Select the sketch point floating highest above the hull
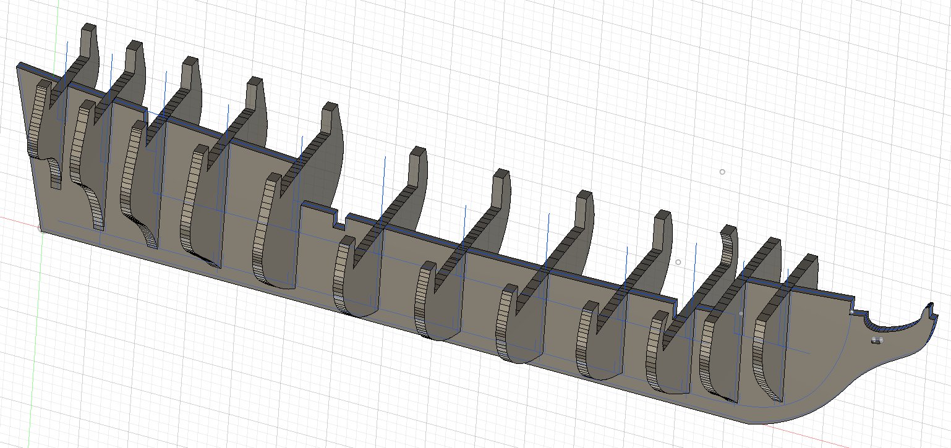 pyautogui.click(x=722, y=172)
